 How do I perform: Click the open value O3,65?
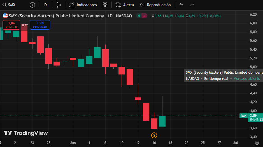(157, 16)
